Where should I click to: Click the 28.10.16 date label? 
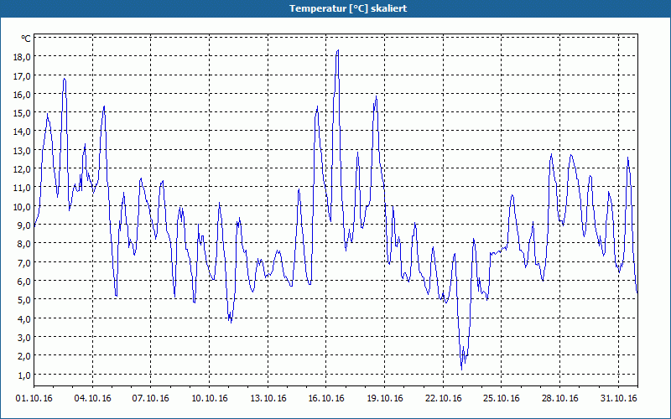click(559, 398)
